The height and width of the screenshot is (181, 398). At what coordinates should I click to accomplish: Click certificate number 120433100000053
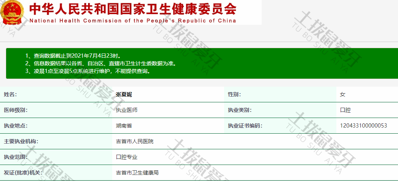(x=363, y=126)
